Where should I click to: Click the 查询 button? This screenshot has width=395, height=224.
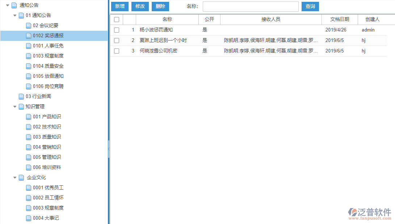[310, 6]
